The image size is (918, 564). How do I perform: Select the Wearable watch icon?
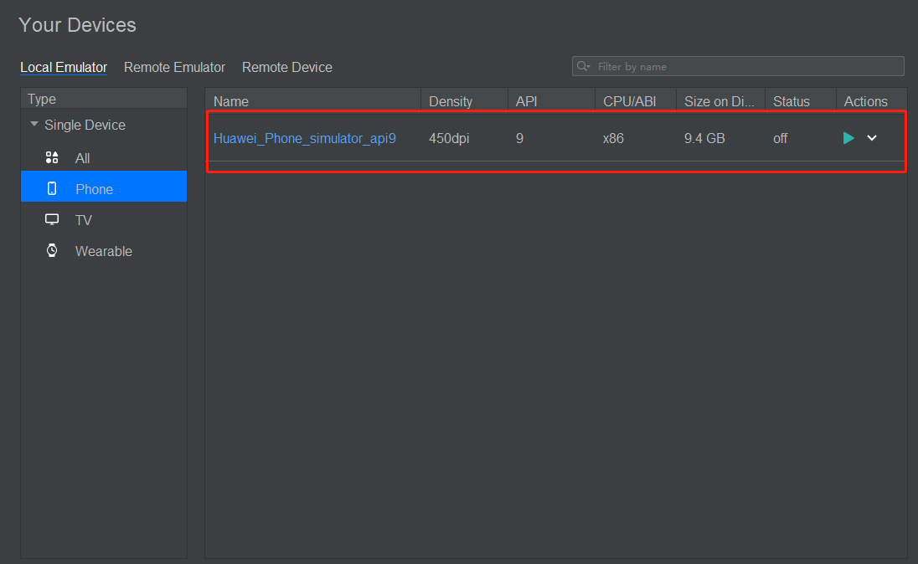[52, 250]
